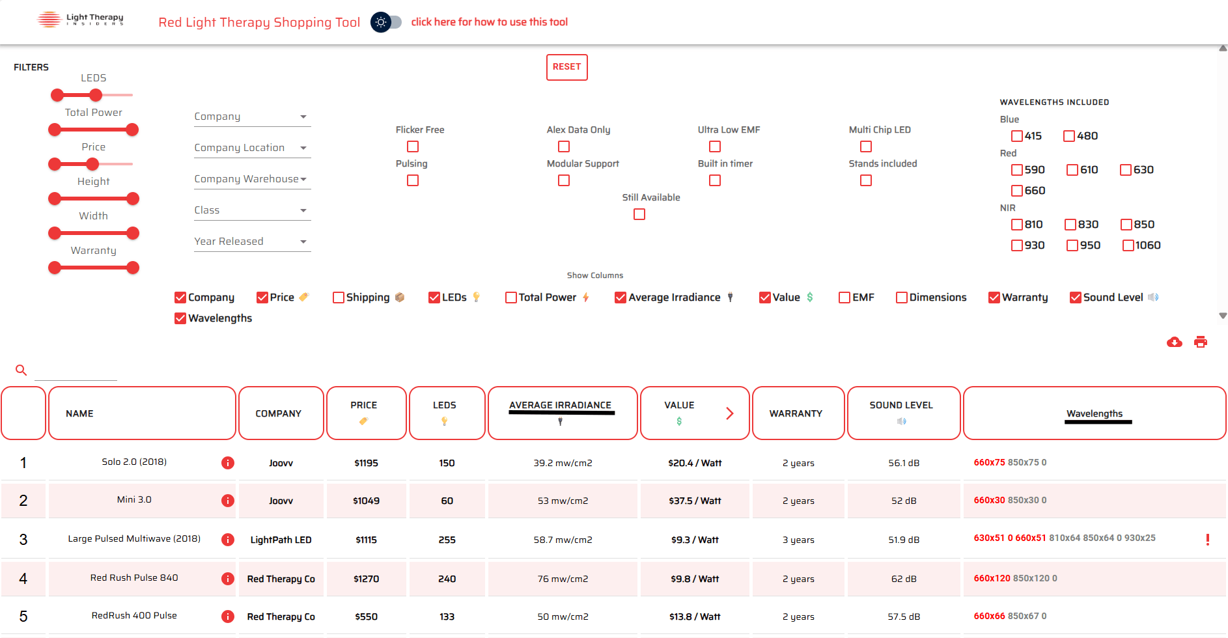The width and height of the screenshot is (1228, 638).
Task: Click the package icon beside Shipping
Action: (x=400, y=297)
